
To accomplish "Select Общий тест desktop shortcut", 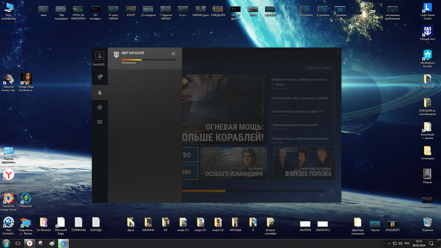I will point(428,34).
